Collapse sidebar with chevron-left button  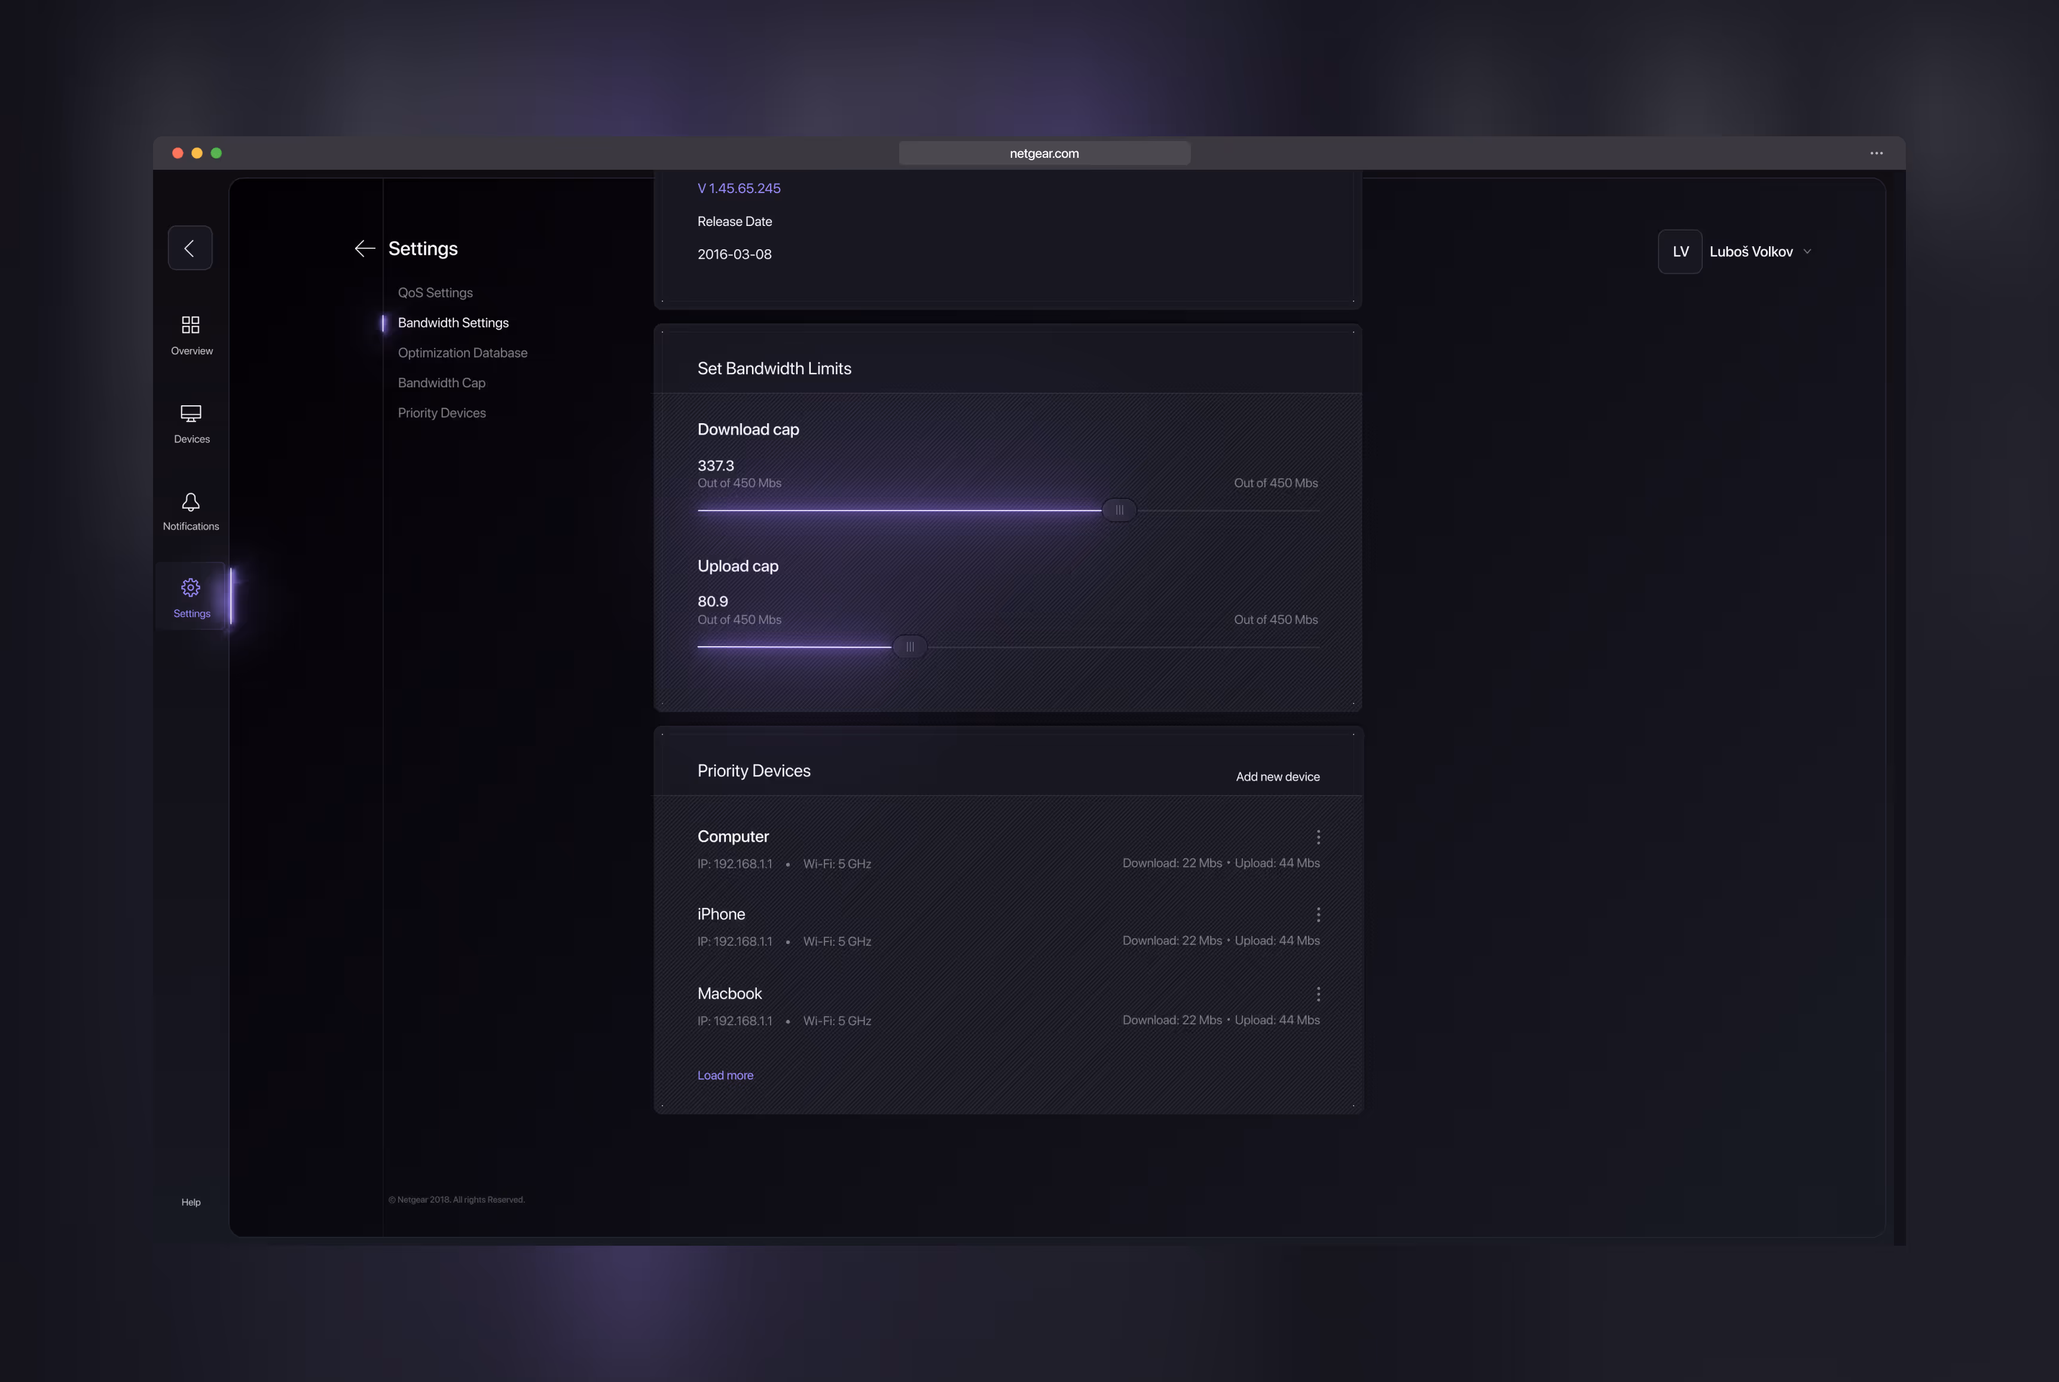(190, 249)
